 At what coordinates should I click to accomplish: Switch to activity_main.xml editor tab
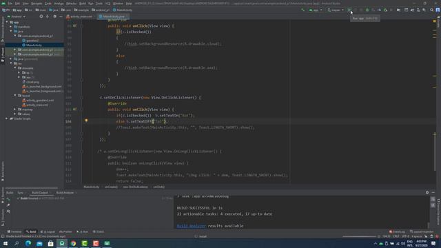[x=81, y=17]
